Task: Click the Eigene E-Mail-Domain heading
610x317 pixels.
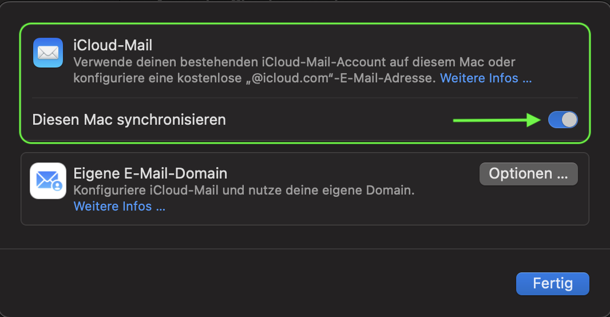Action: pos(150,173)
